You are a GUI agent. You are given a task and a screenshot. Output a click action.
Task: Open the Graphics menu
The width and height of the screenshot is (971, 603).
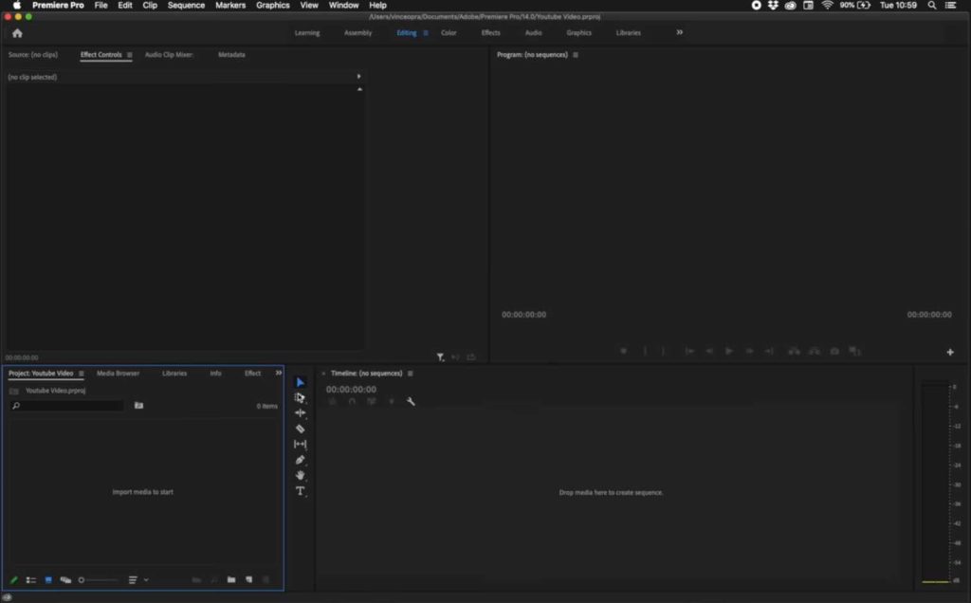click(x=272, y=5)
